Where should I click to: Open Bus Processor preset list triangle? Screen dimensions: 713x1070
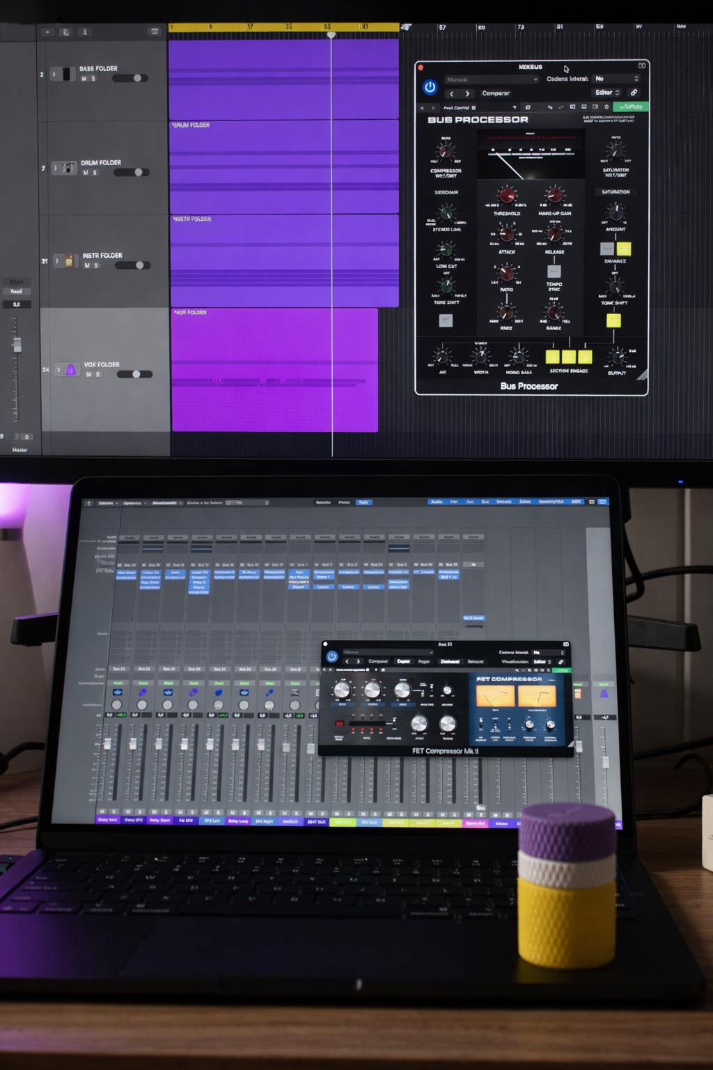click(x=515, y=107)
